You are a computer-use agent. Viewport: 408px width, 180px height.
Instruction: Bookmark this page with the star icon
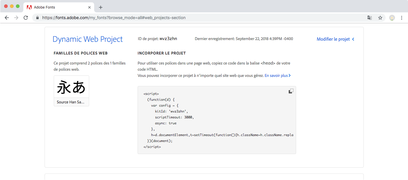pos(380,18)
